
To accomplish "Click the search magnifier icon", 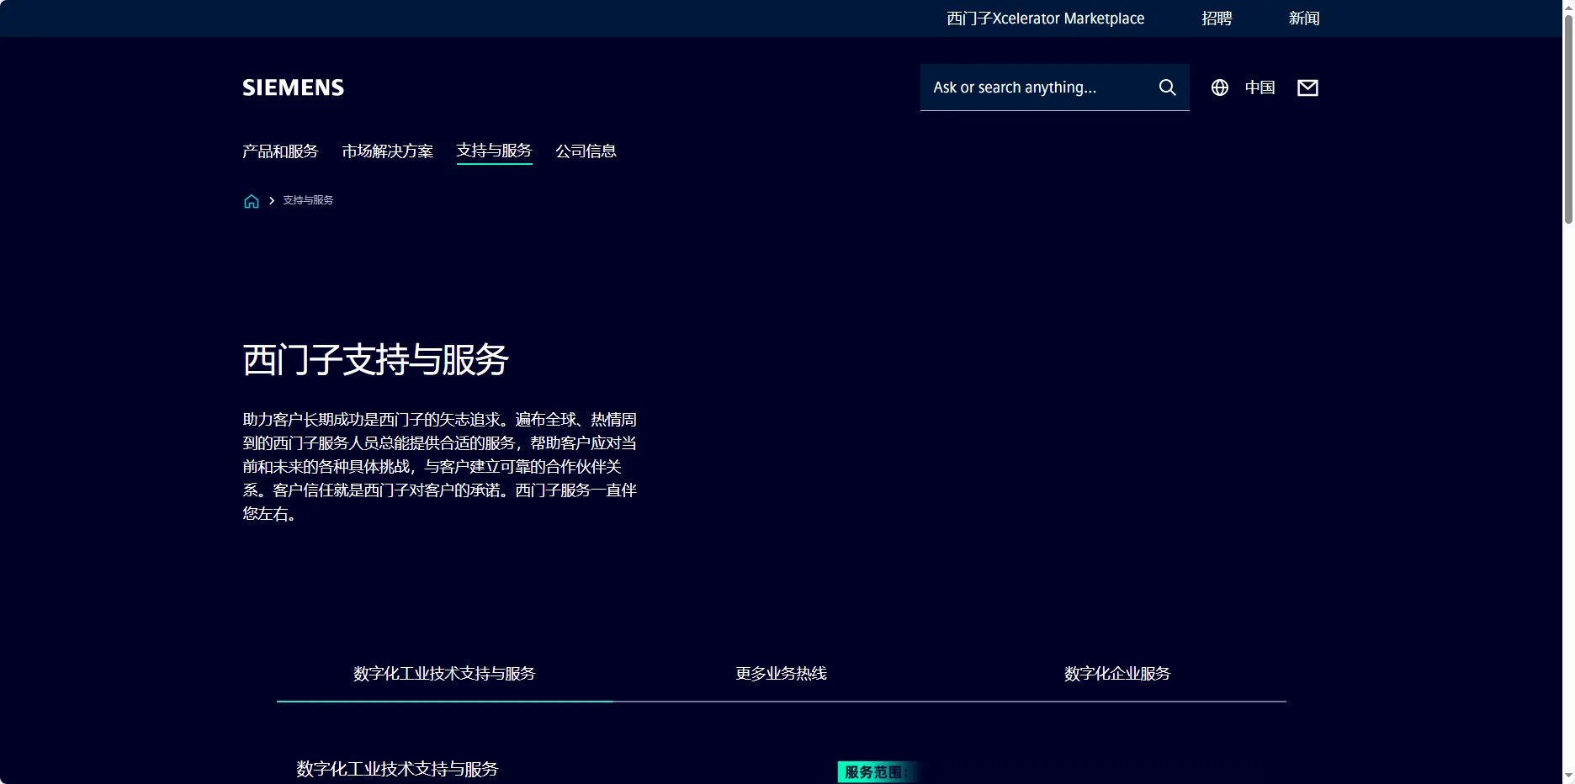I will (1167, 87).
